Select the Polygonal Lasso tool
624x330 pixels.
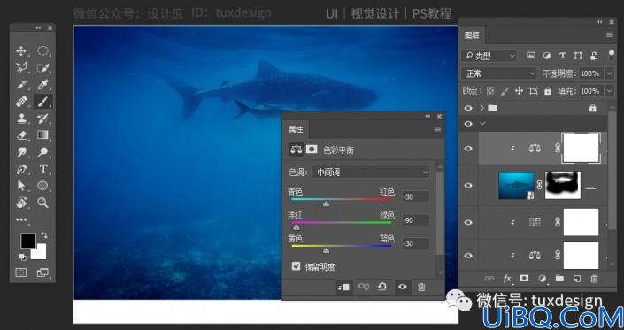[x=21, y=67]
